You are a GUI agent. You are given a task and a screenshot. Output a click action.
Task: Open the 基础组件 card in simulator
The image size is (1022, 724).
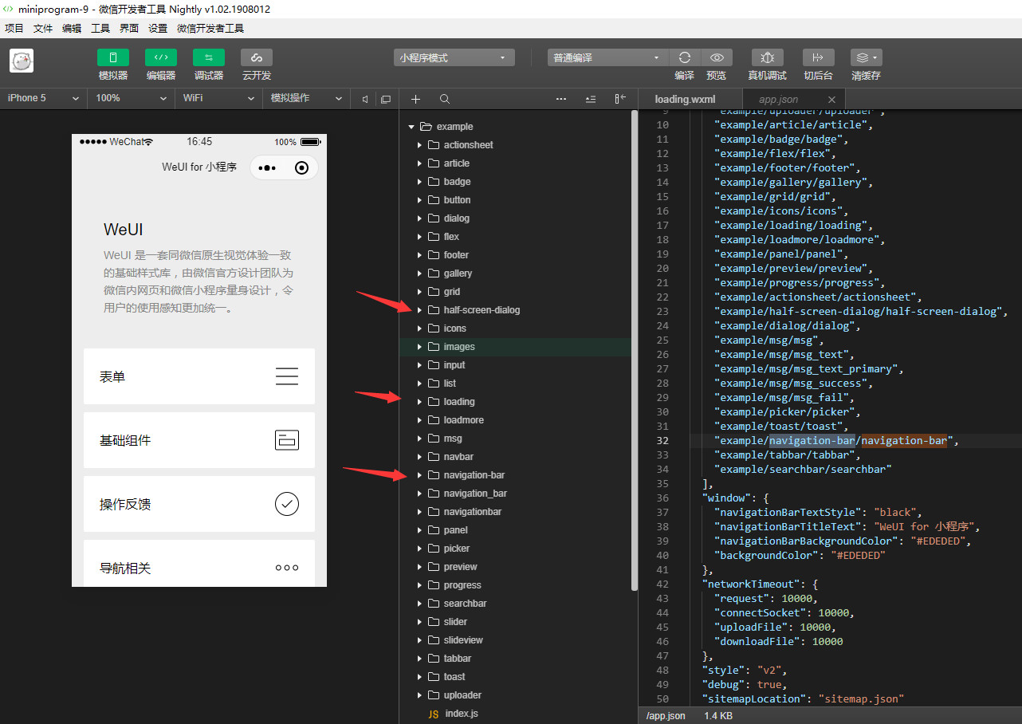(199, 440)
